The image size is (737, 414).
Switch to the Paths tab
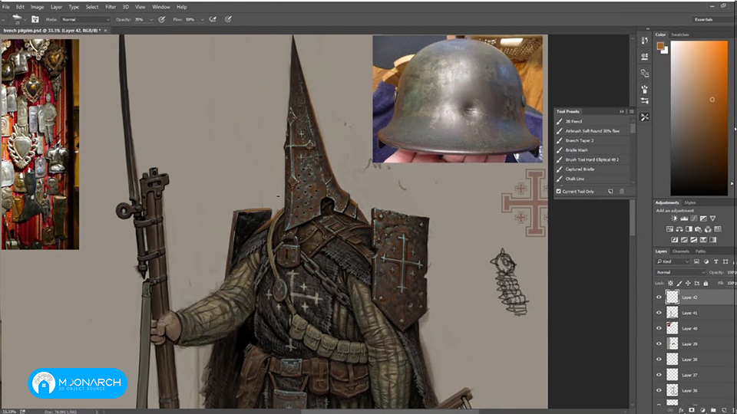(700, 251)
